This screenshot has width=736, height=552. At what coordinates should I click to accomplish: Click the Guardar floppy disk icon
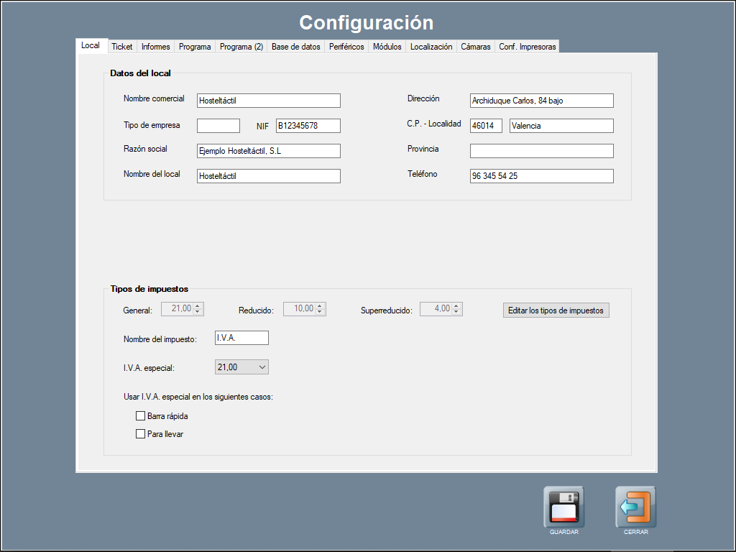(563, 507)
